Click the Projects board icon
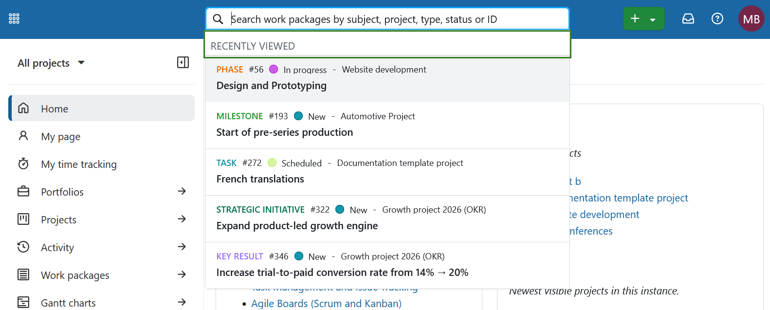Screen dimensions: 770x310 23,219
